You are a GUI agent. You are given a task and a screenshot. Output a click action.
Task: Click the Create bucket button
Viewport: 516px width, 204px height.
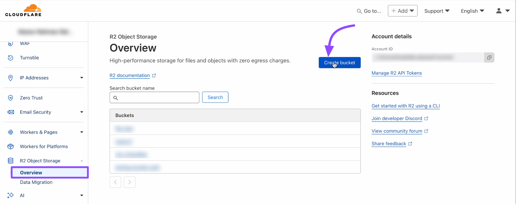click(x=340, y=63)
